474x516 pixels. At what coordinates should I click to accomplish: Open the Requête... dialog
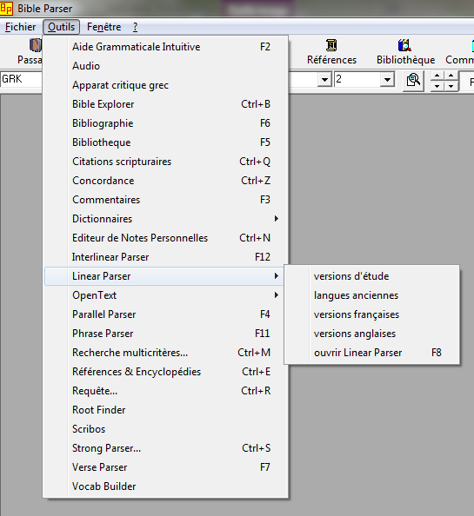click(166, 391)
